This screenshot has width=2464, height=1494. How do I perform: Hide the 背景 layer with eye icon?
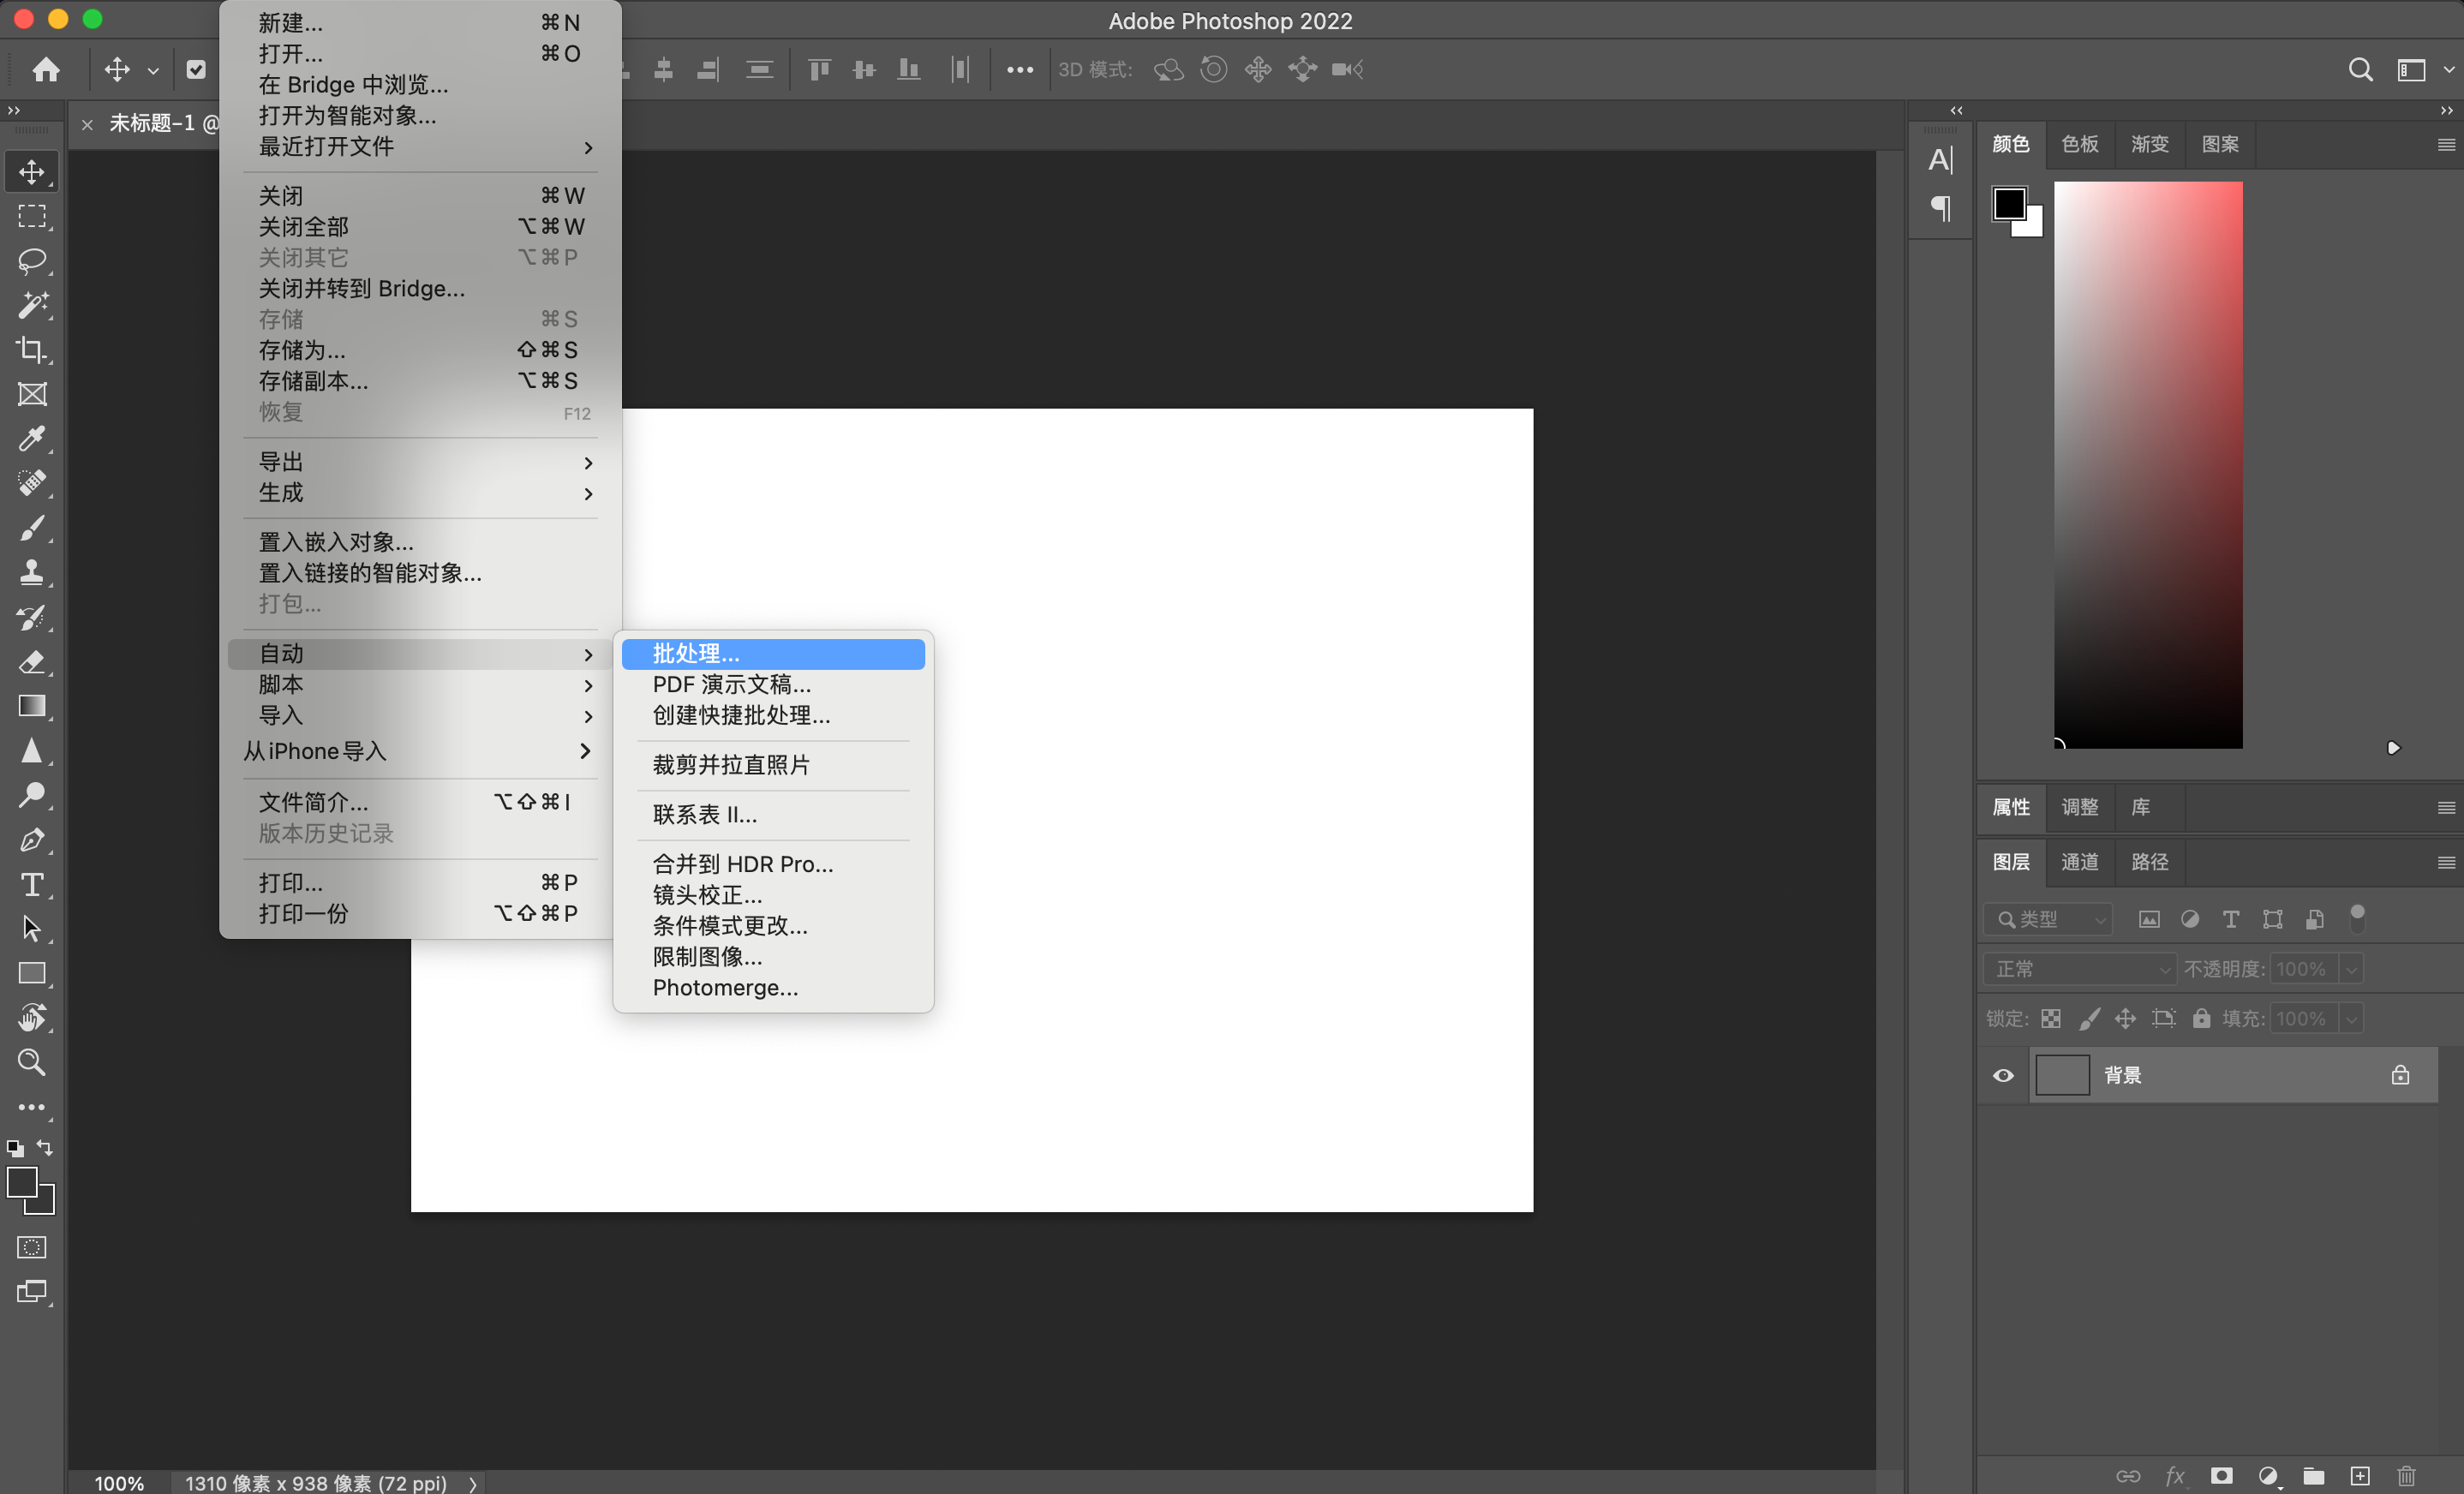coord(2003,1076)
